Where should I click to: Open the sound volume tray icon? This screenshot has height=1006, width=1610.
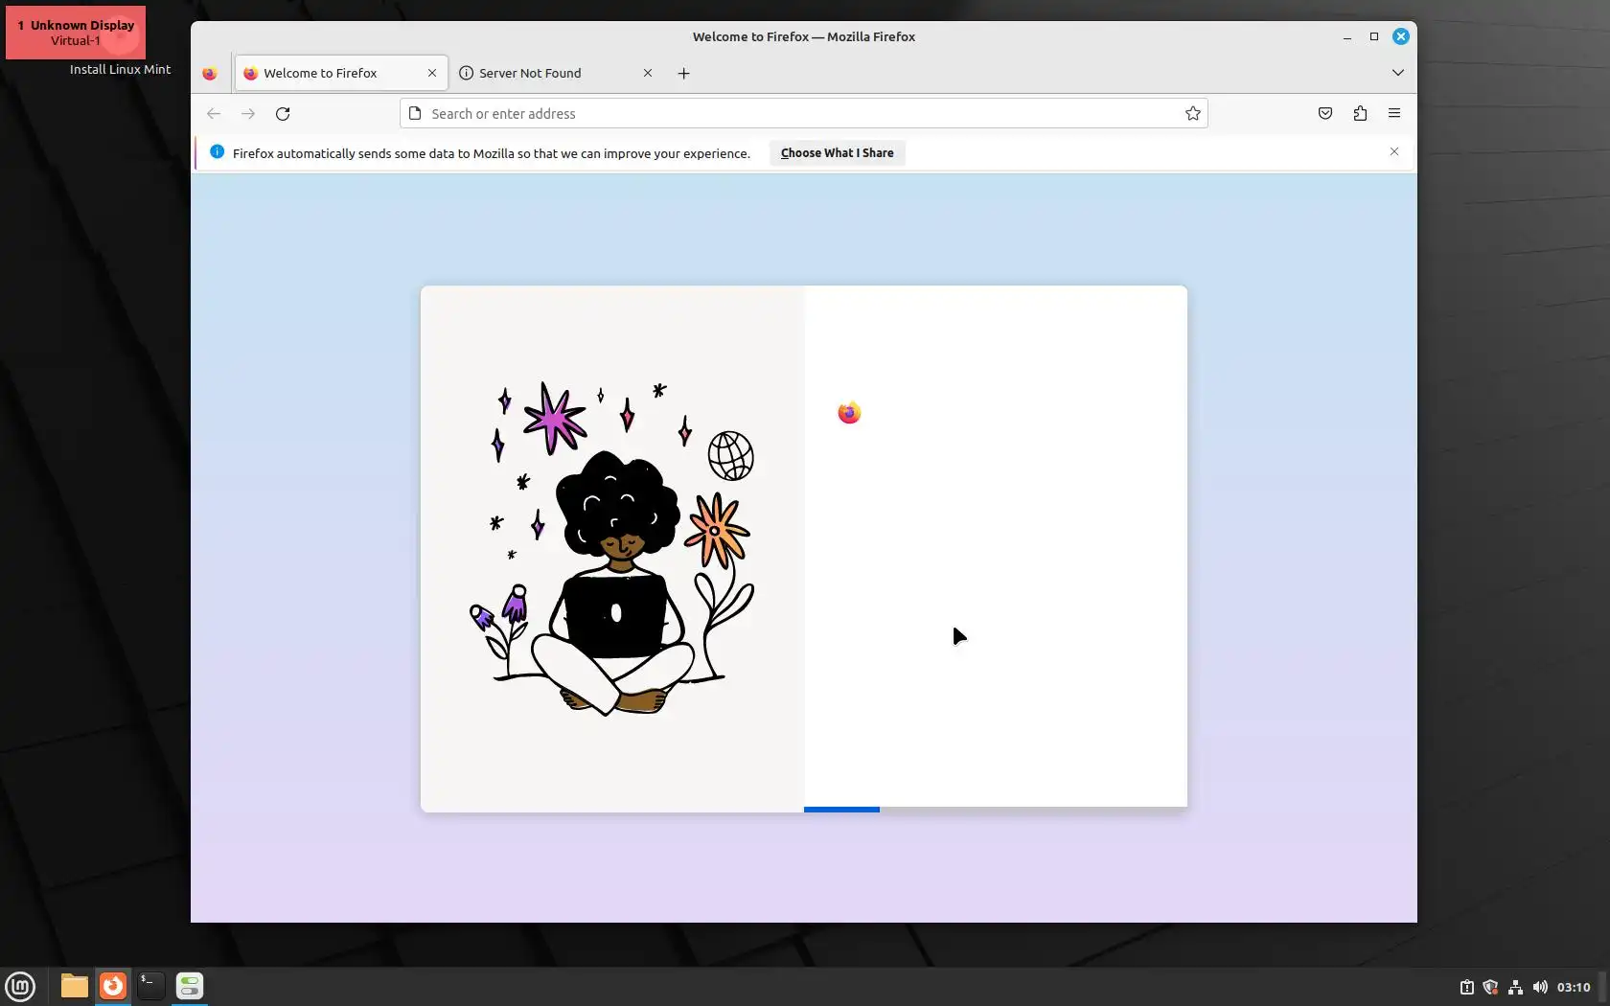tap(1540, 987)
